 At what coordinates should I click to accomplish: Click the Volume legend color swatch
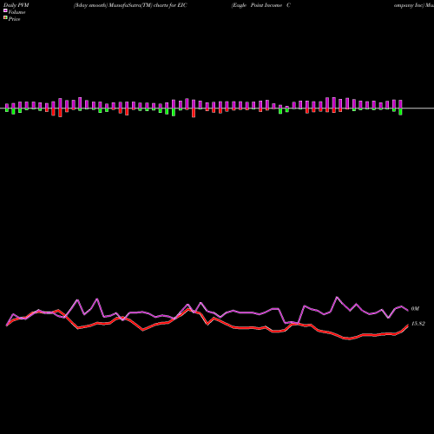[5, 10]
